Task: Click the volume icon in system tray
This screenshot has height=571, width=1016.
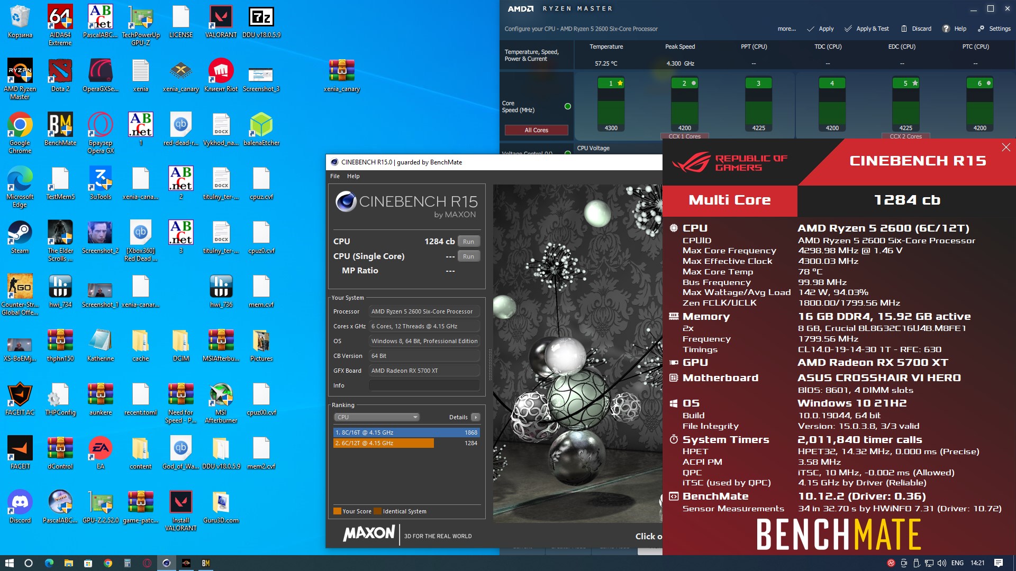Action: coord(942,563)
